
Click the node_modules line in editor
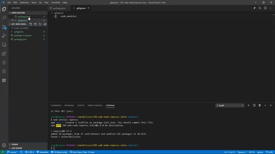pyautogui.click(x=68, y=16)
